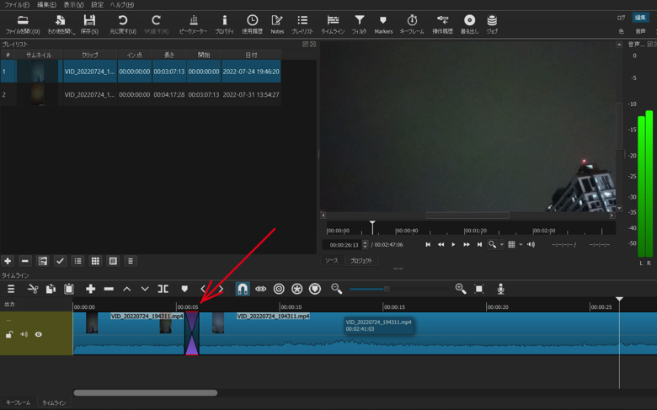
Task: Mute the video track audio
Action: pos(24,334)
